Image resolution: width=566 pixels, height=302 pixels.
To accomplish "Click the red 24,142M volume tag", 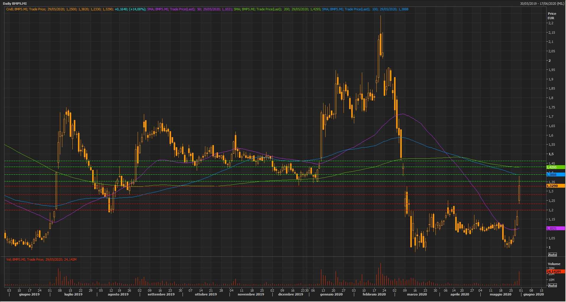I will tap(555, 272).
